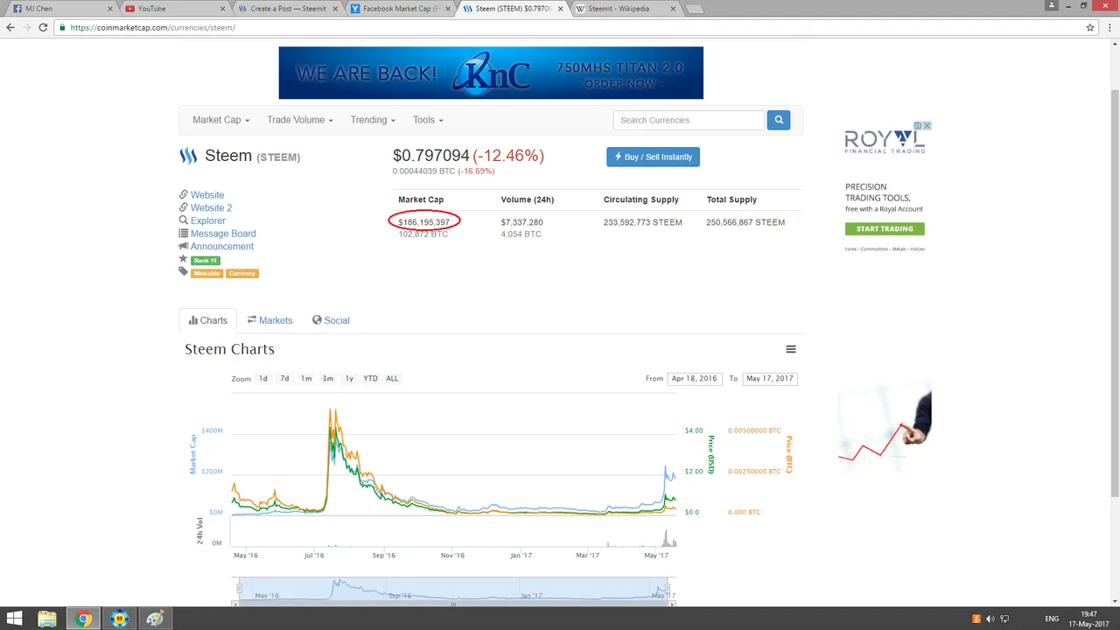Go back using the browser back arrow
1120x630 pixels.
coord(10,27)
